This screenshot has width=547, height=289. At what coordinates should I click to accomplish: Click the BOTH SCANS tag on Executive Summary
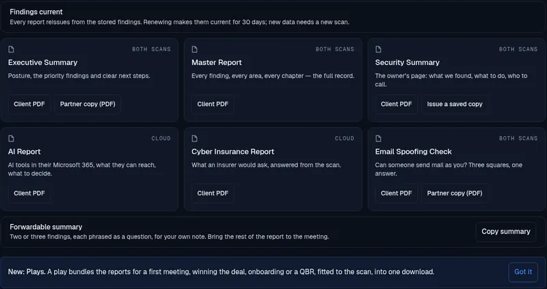pos(151,49)
